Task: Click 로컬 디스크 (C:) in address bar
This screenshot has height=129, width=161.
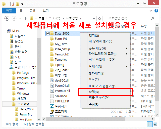Action: (49, 18)
